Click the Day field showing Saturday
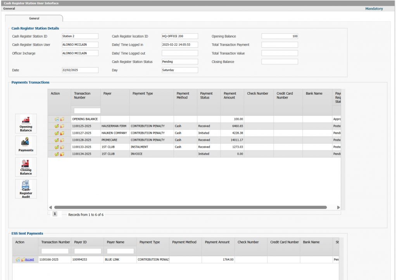The height and width of the screenshot is (280, 397). [180, 70]
